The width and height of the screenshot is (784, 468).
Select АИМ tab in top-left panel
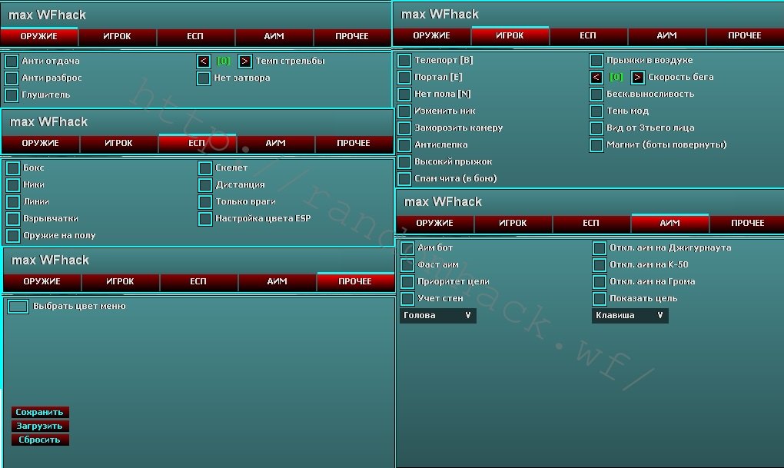tap(274, 36)
